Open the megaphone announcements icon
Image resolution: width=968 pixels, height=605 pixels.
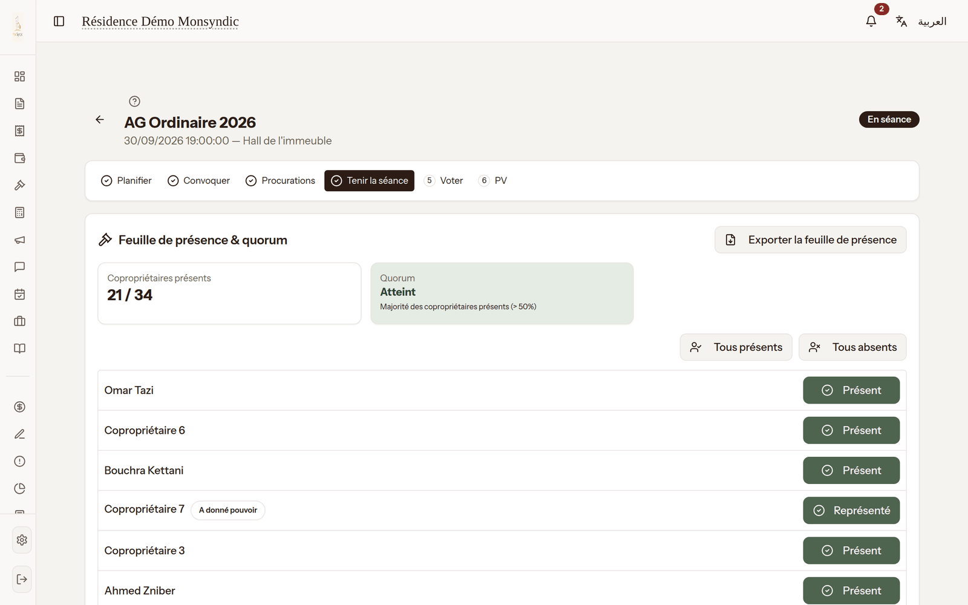click(19, 240)
